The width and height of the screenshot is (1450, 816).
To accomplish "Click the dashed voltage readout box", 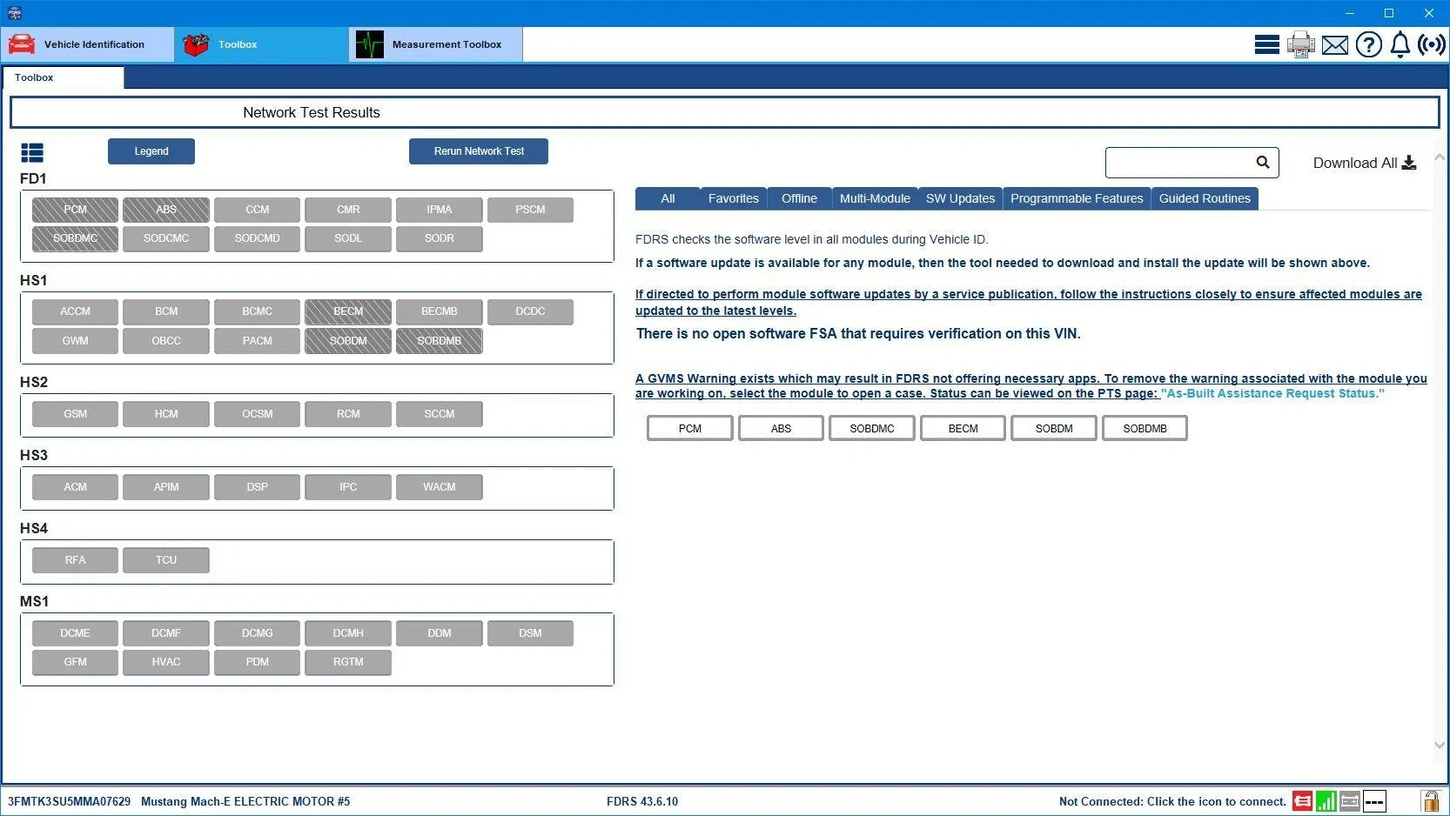I will [1374, 801].
